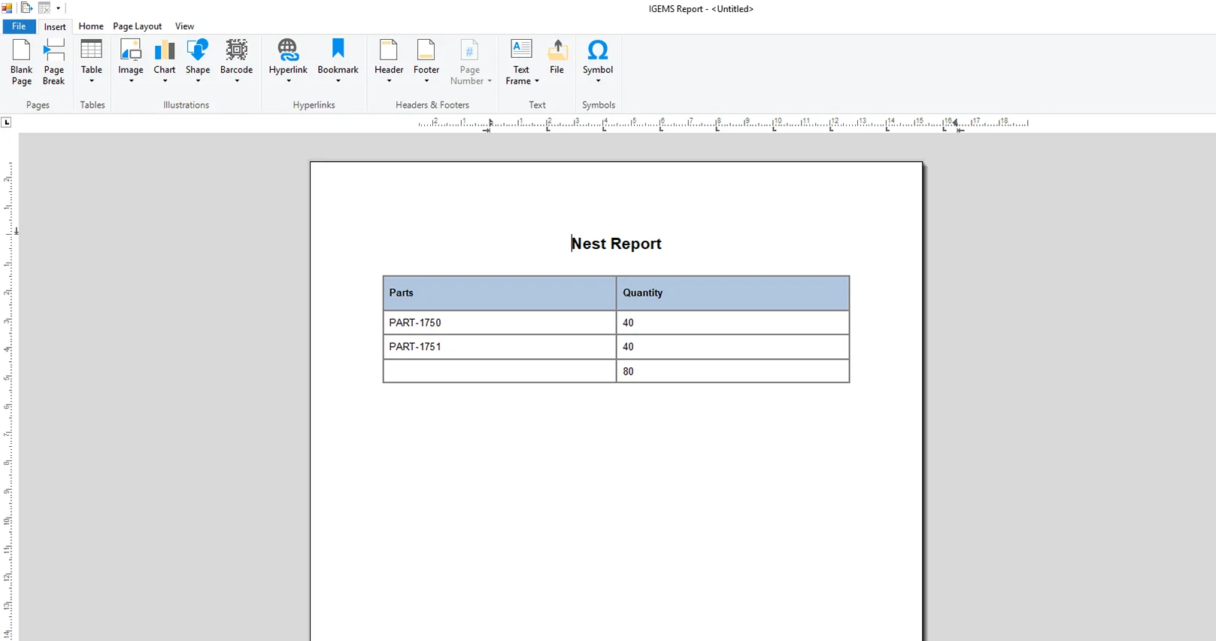Switch to the Home tab
Viewport: 1216px width, 641px height.
pyautogui.click(x=91, y=26)
